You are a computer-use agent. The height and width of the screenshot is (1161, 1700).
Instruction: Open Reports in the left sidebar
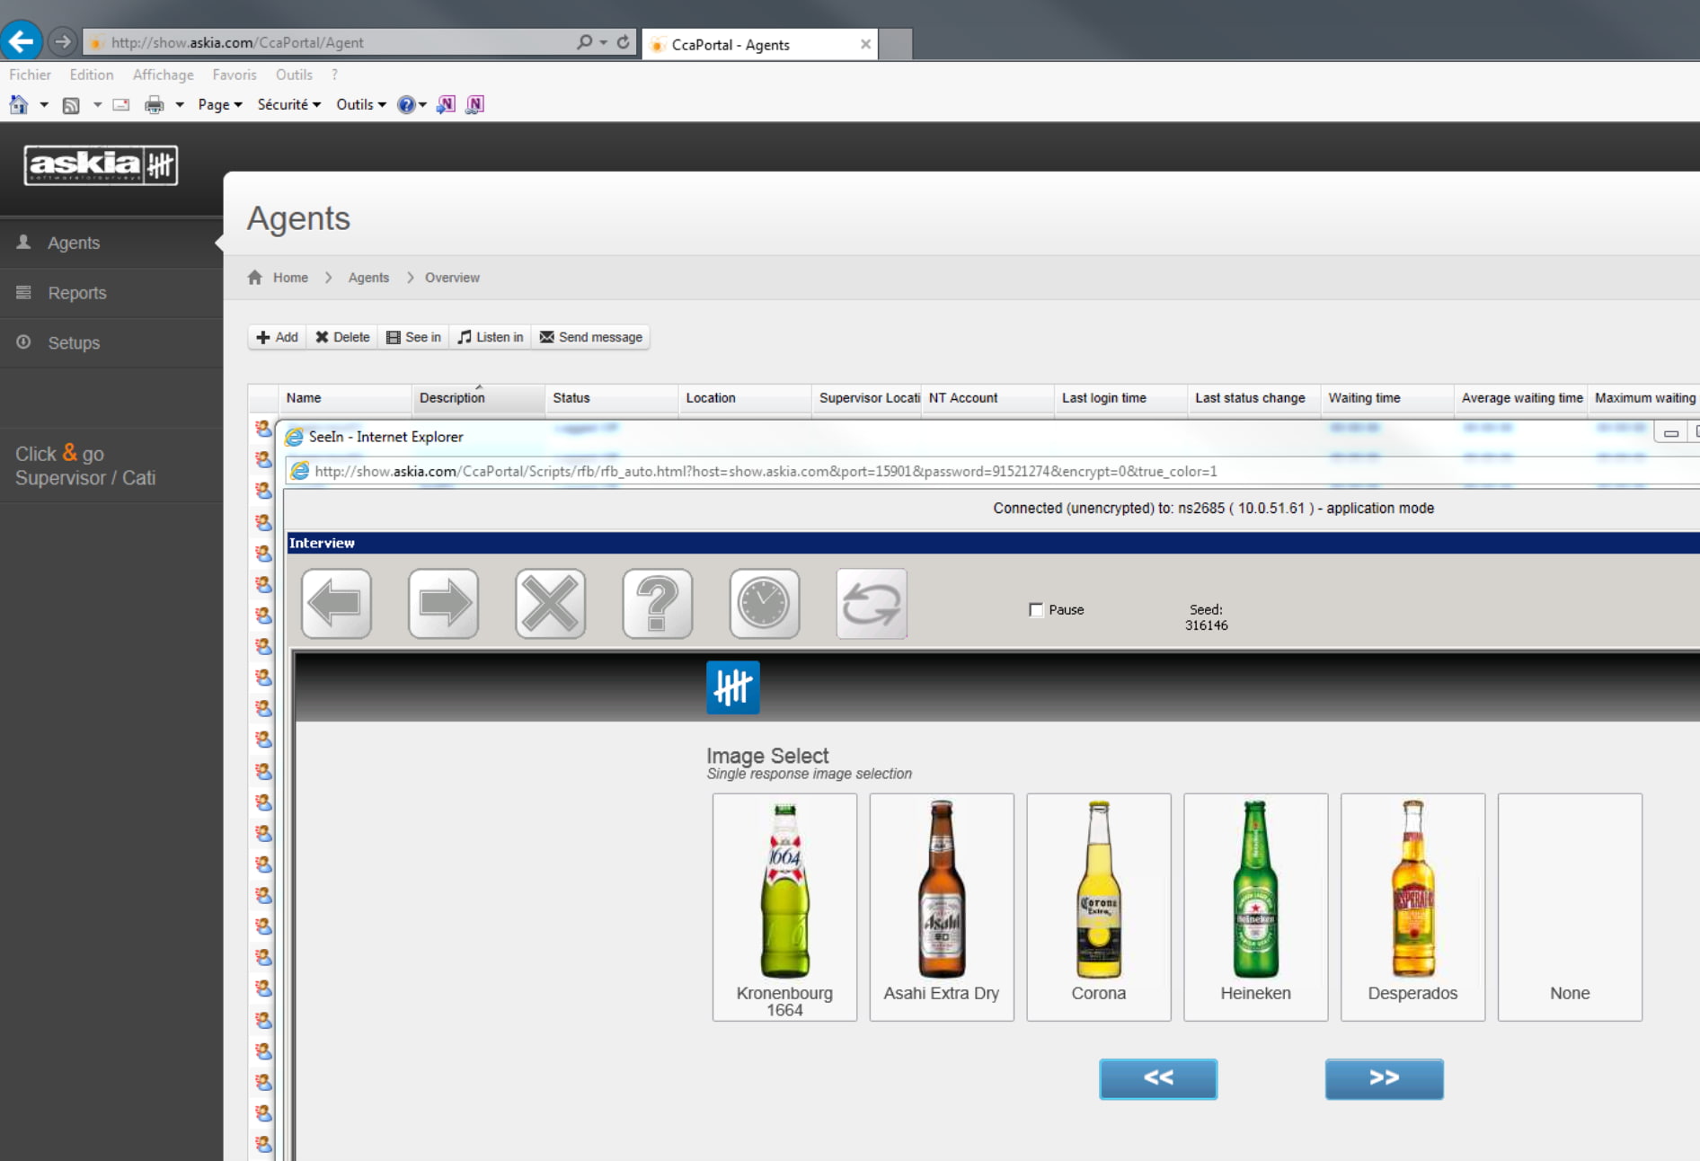click(x=76, y=293)
